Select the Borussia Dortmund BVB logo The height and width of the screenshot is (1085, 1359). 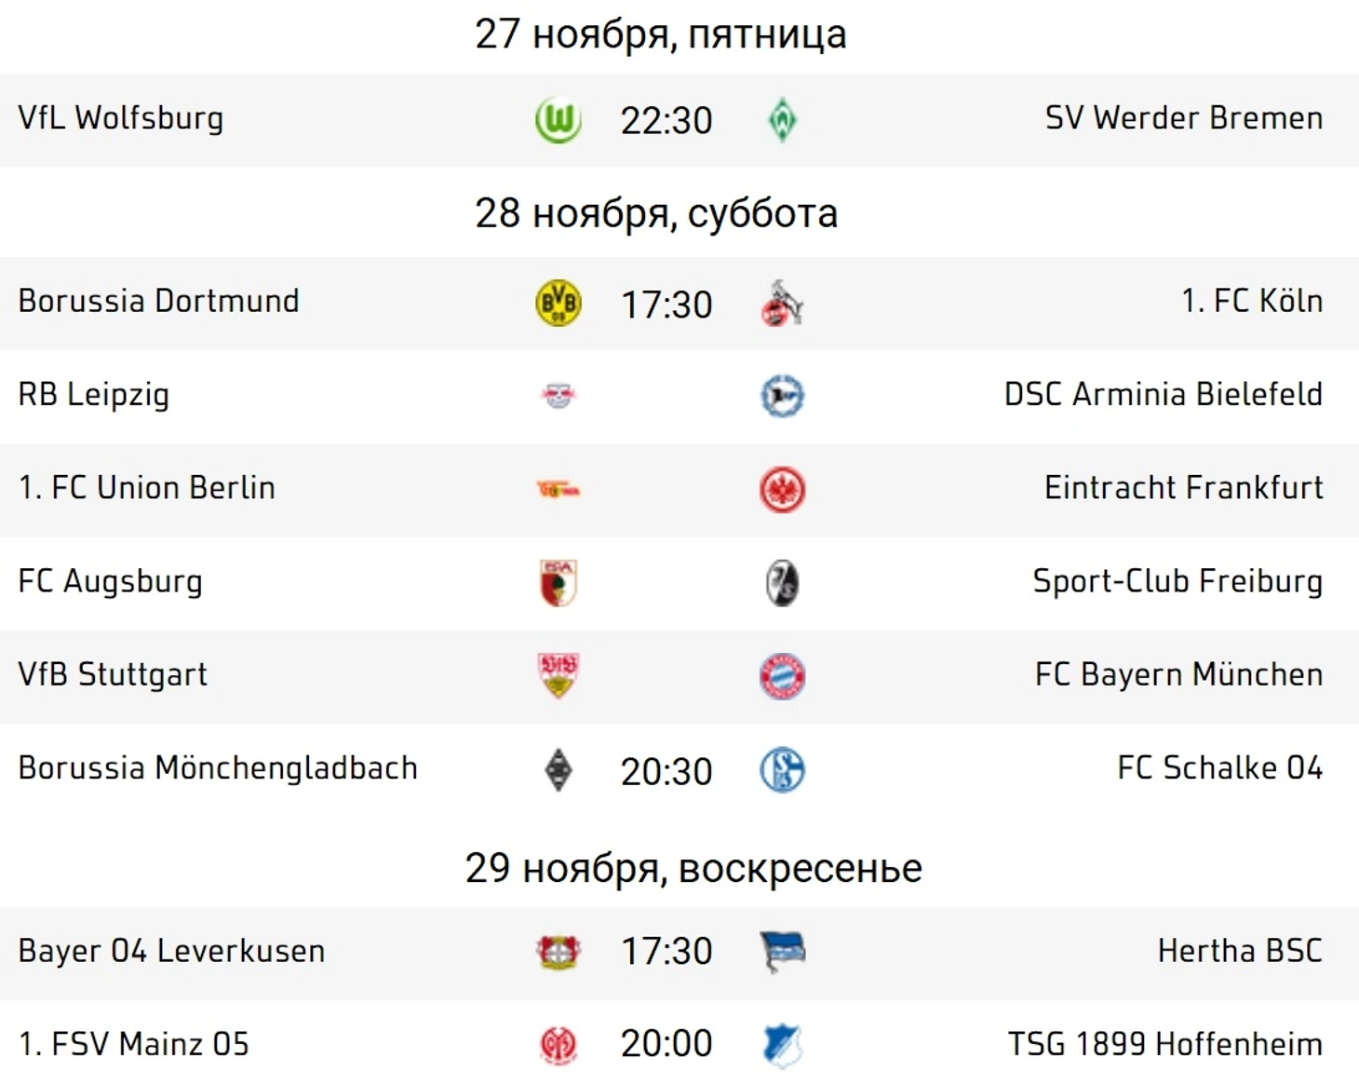[x=558, y=304]
